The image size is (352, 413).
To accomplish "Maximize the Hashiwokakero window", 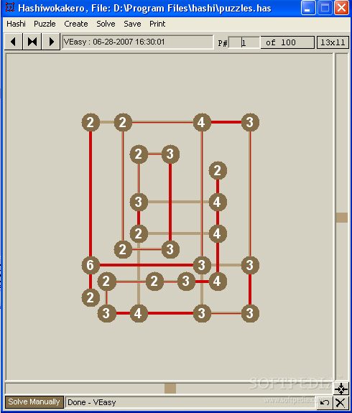I will [325, 8].
